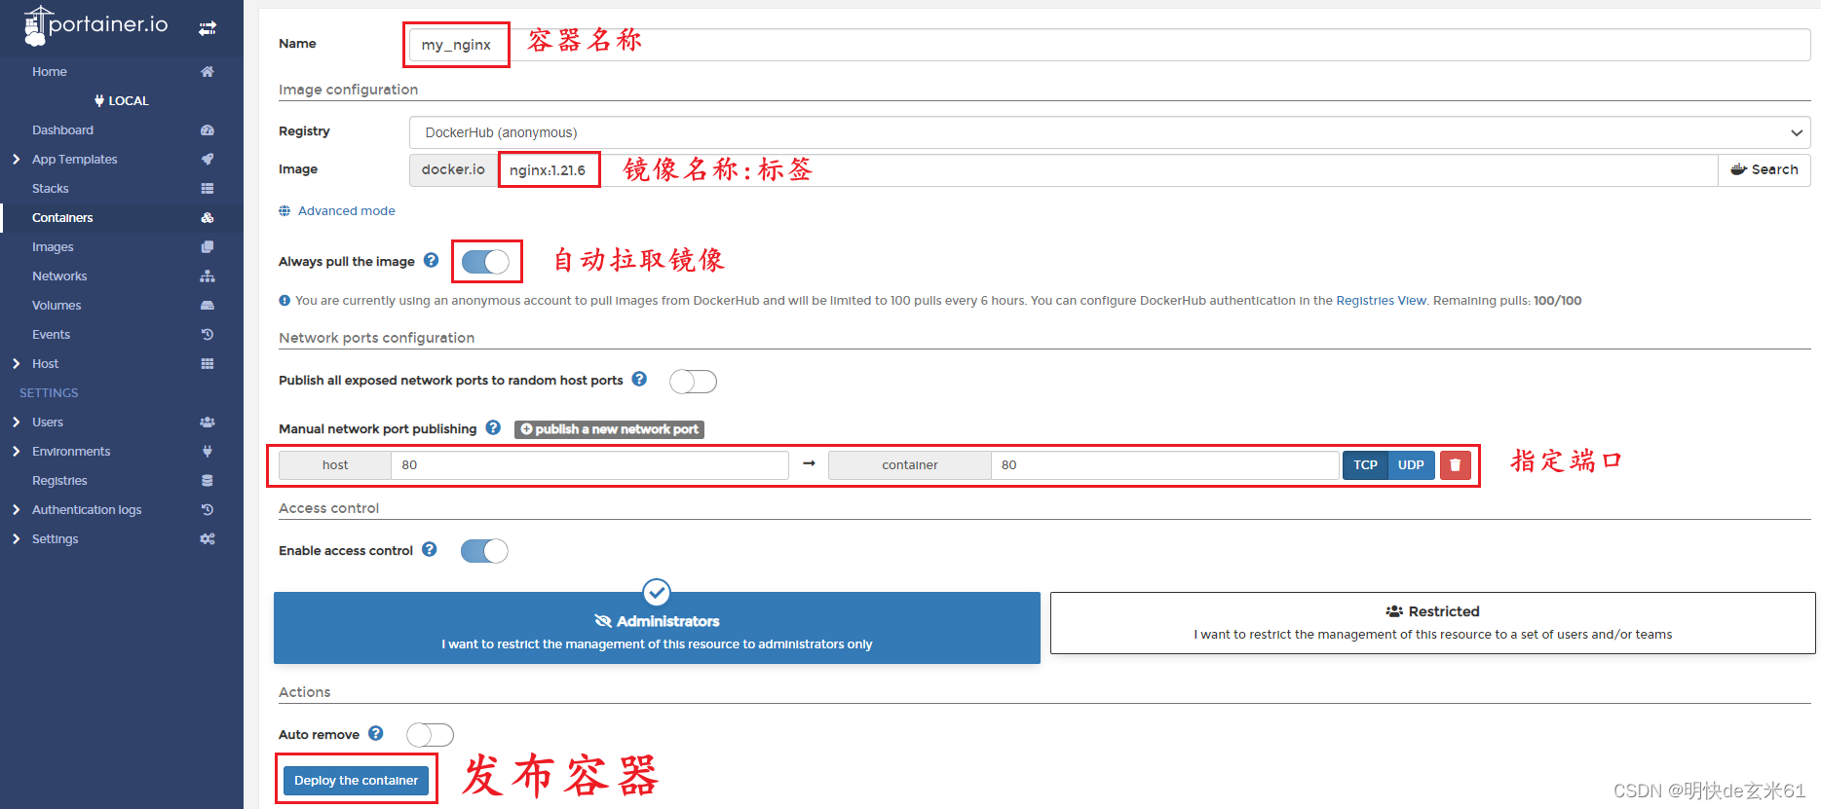Click the globe icon beside Advanced mode

click(285, 210)
